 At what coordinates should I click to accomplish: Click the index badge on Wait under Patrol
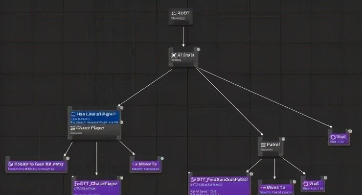325,178
